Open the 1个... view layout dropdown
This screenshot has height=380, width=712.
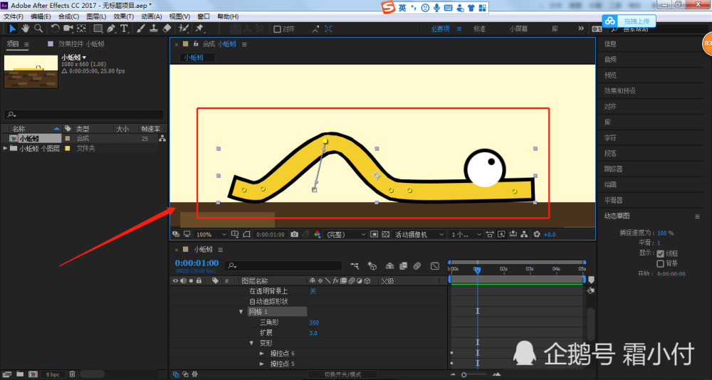[x=466, y=234]
